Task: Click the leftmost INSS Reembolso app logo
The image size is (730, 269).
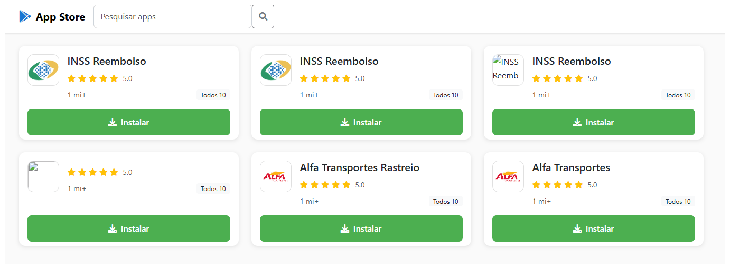Action: click(x=43, y=70)
